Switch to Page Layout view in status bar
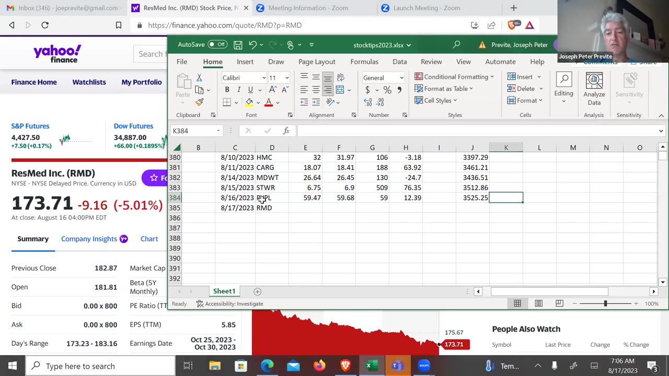The height and width of the screenshot is (376, 669). click(x=538, y=303)
